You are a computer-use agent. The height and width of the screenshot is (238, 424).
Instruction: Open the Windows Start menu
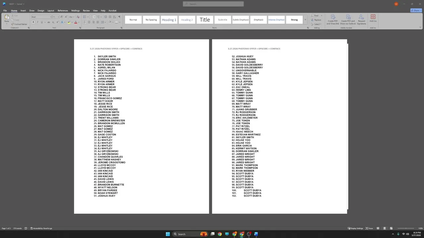168,234
